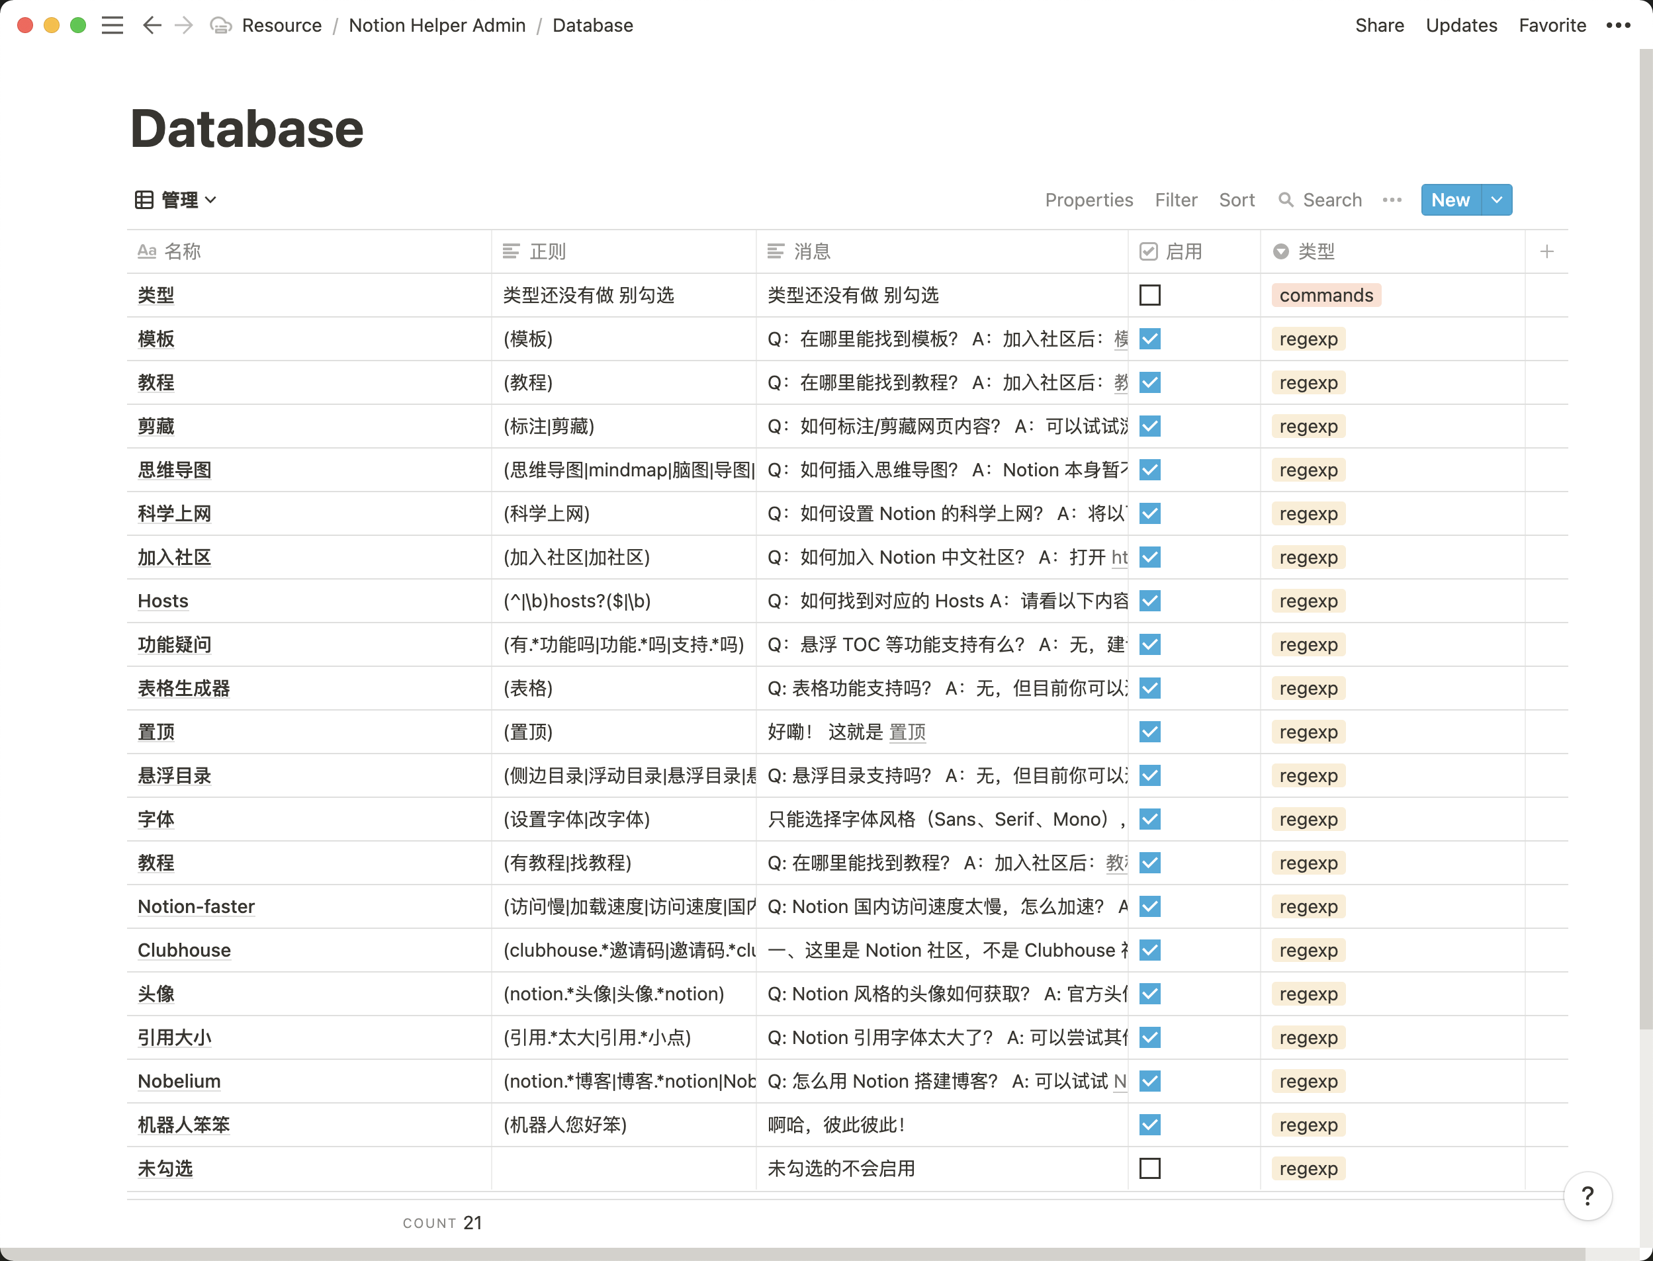Open database view three-dot options
The image size is (1653, 1261).
tap(1392, 200)
